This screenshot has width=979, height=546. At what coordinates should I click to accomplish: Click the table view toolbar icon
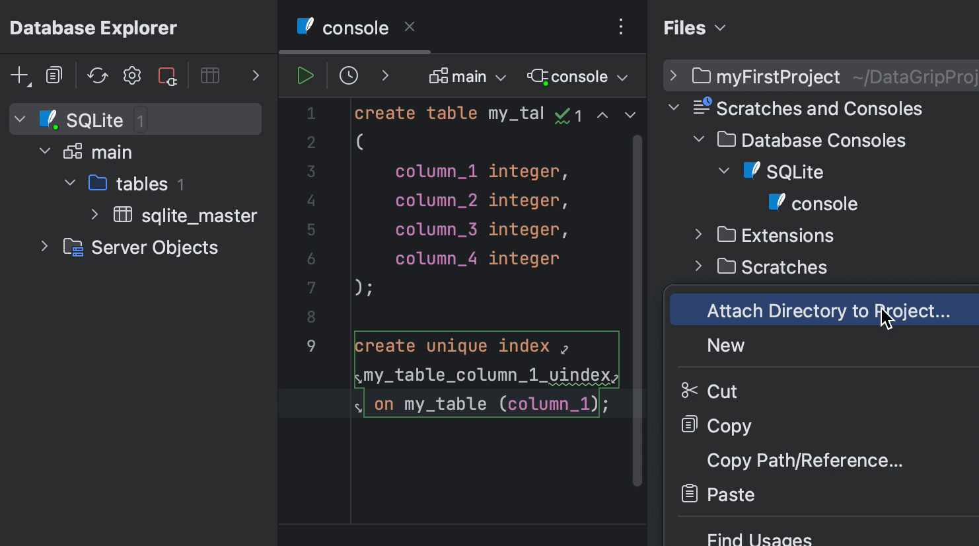tap(210, 75)
